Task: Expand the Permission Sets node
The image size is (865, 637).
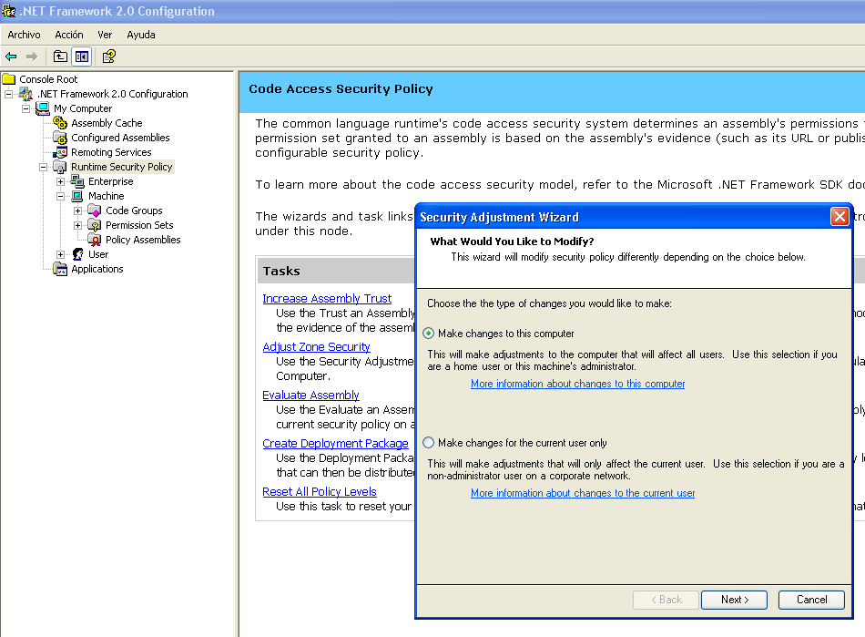Action: coord(77,225)
